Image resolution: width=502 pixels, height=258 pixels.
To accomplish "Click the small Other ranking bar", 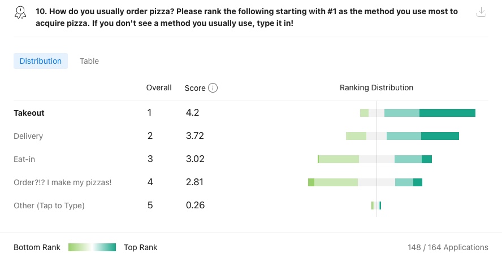I will click(376, 205).
